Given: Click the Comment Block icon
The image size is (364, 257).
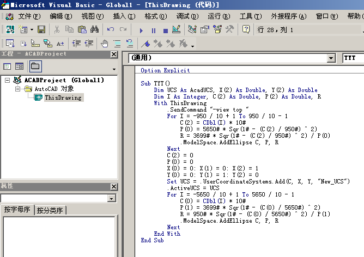Looking at the screenshot, I should pyautogui.click(x=117, y=44).
